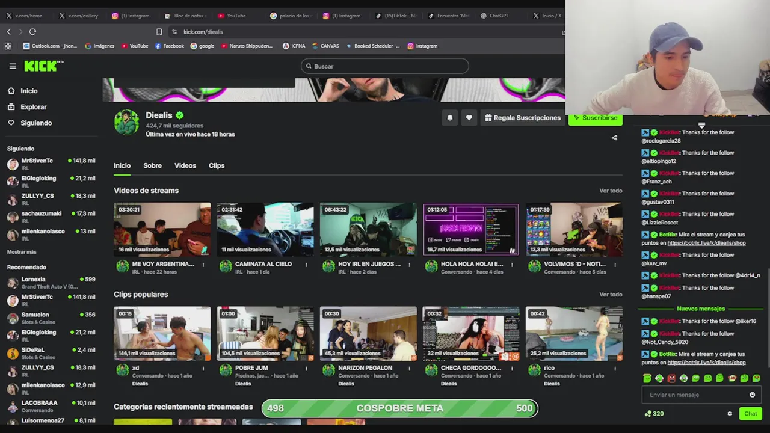Click the Buscar search field

click(x=385, y=66)
